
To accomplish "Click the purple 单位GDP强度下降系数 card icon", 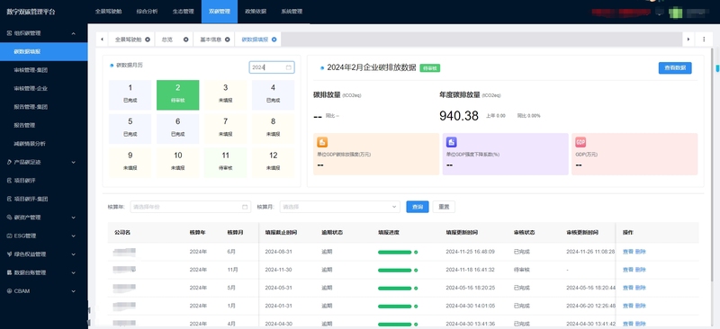I will 452,142.
